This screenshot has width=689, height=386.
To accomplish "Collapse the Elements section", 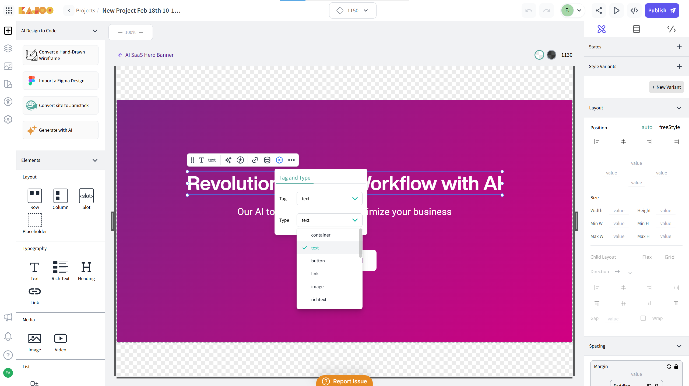I will pos(95,160).
